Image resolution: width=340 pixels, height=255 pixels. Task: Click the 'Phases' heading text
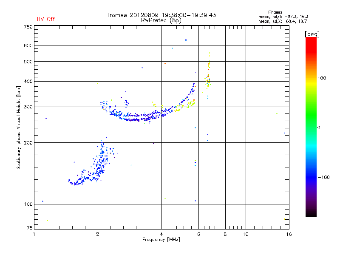(275, 12)
